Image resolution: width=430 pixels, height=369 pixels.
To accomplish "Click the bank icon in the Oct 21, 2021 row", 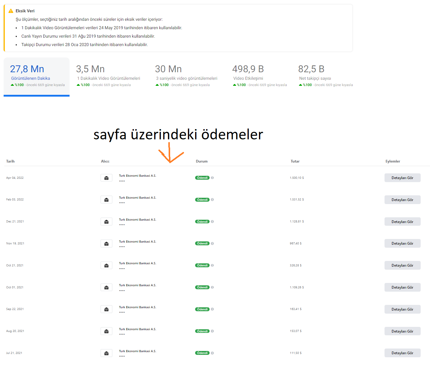I will pos(106,265).
